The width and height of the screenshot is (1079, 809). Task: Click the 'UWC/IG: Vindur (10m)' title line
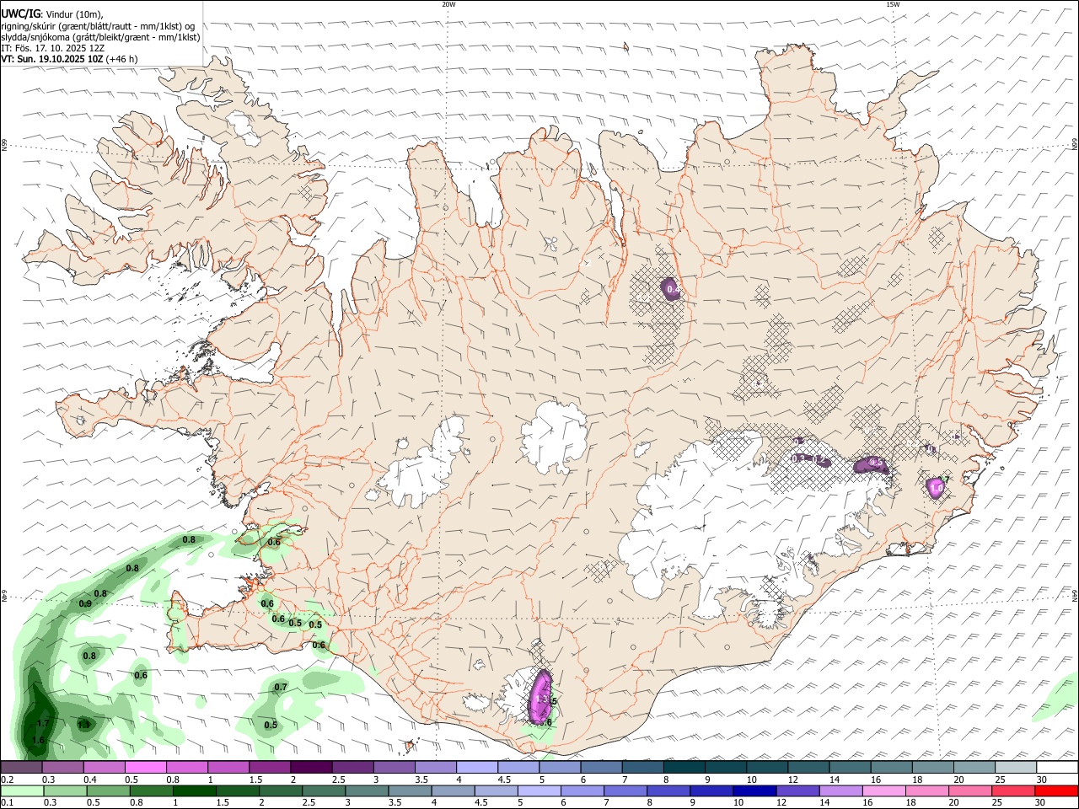pyautogui.click(x=52, y=13)
